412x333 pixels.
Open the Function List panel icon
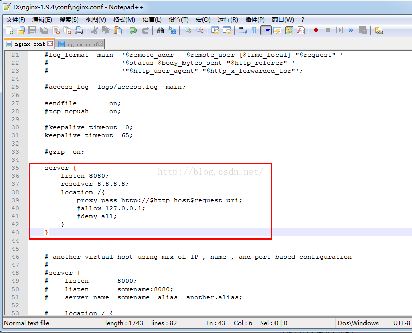click(x=301, y=30)
